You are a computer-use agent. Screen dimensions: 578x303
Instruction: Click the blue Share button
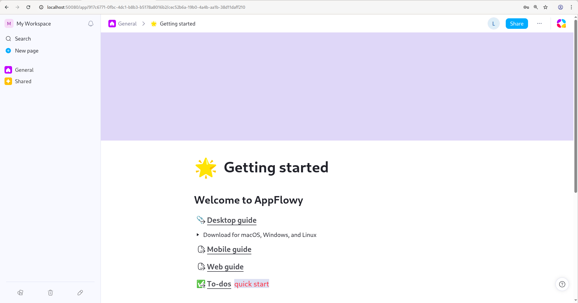pyautogui.click(x=517, y=24)
